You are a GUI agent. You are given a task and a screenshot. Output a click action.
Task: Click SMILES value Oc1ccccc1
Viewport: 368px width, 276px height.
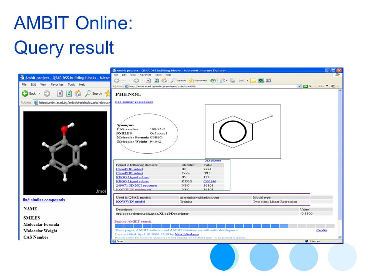click(158, 133)
